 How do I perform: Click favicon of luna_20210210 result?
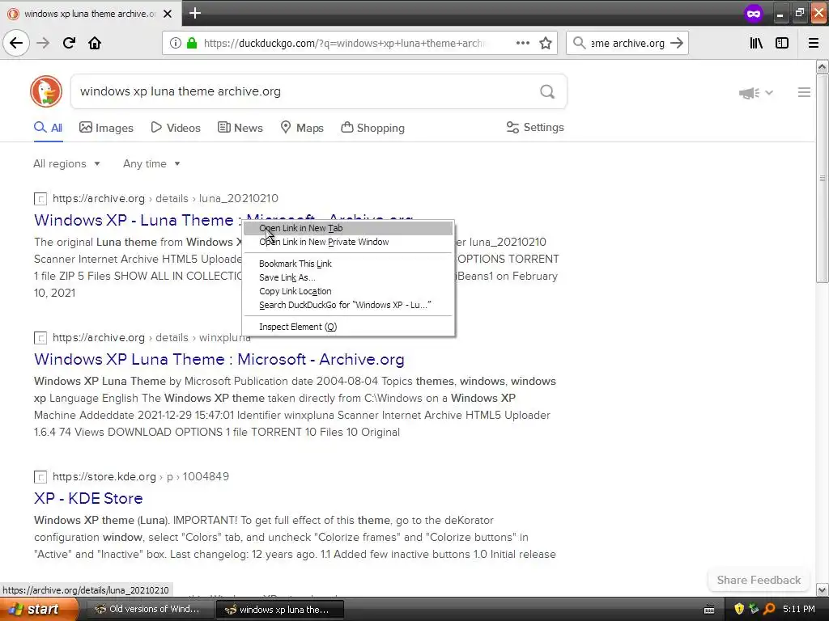[x=40, y=199]
